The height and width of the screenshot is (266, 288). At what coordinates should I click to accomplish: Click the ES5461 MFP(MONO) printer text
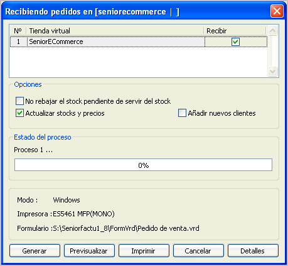pos(83,214)
